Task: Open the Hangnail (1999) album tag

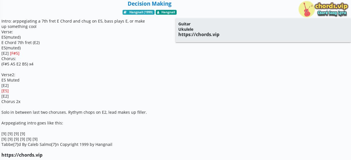Action: click(x=138, y=12)
